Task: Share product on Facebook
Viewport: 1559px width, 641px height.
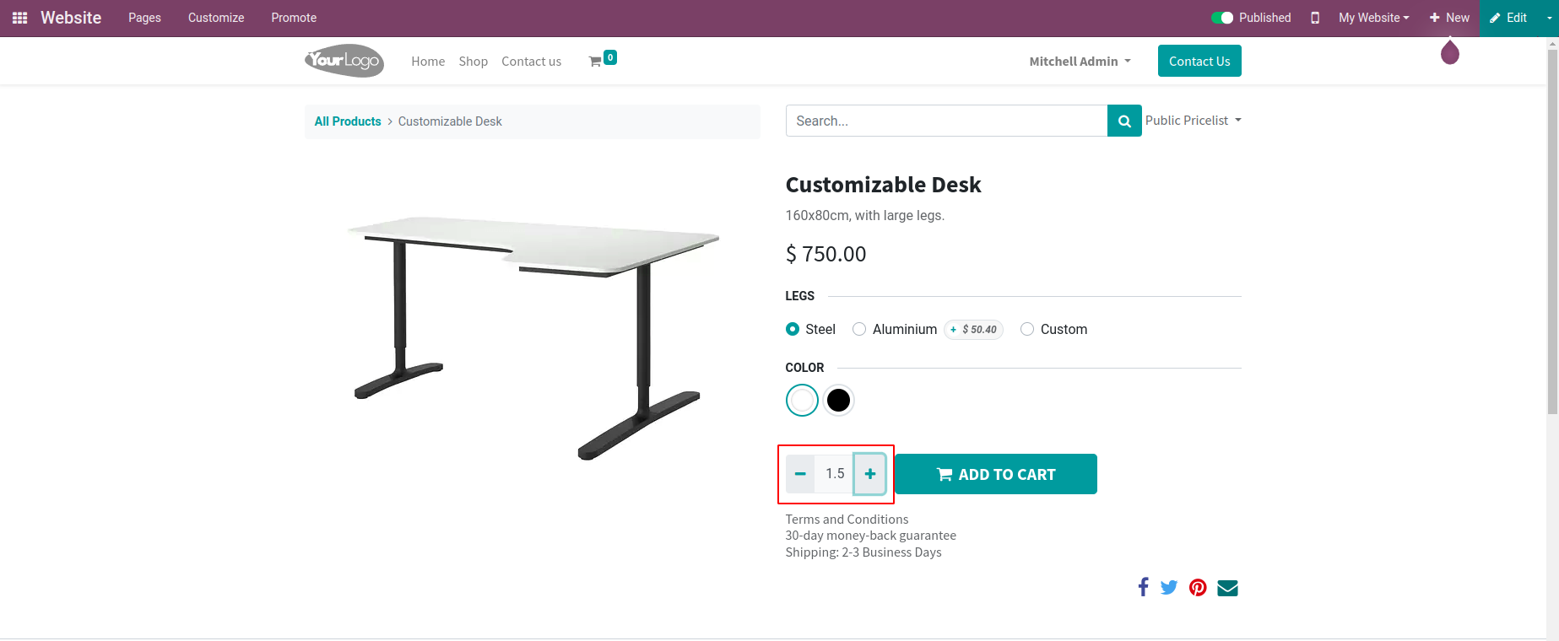Action: (1143, 587)
